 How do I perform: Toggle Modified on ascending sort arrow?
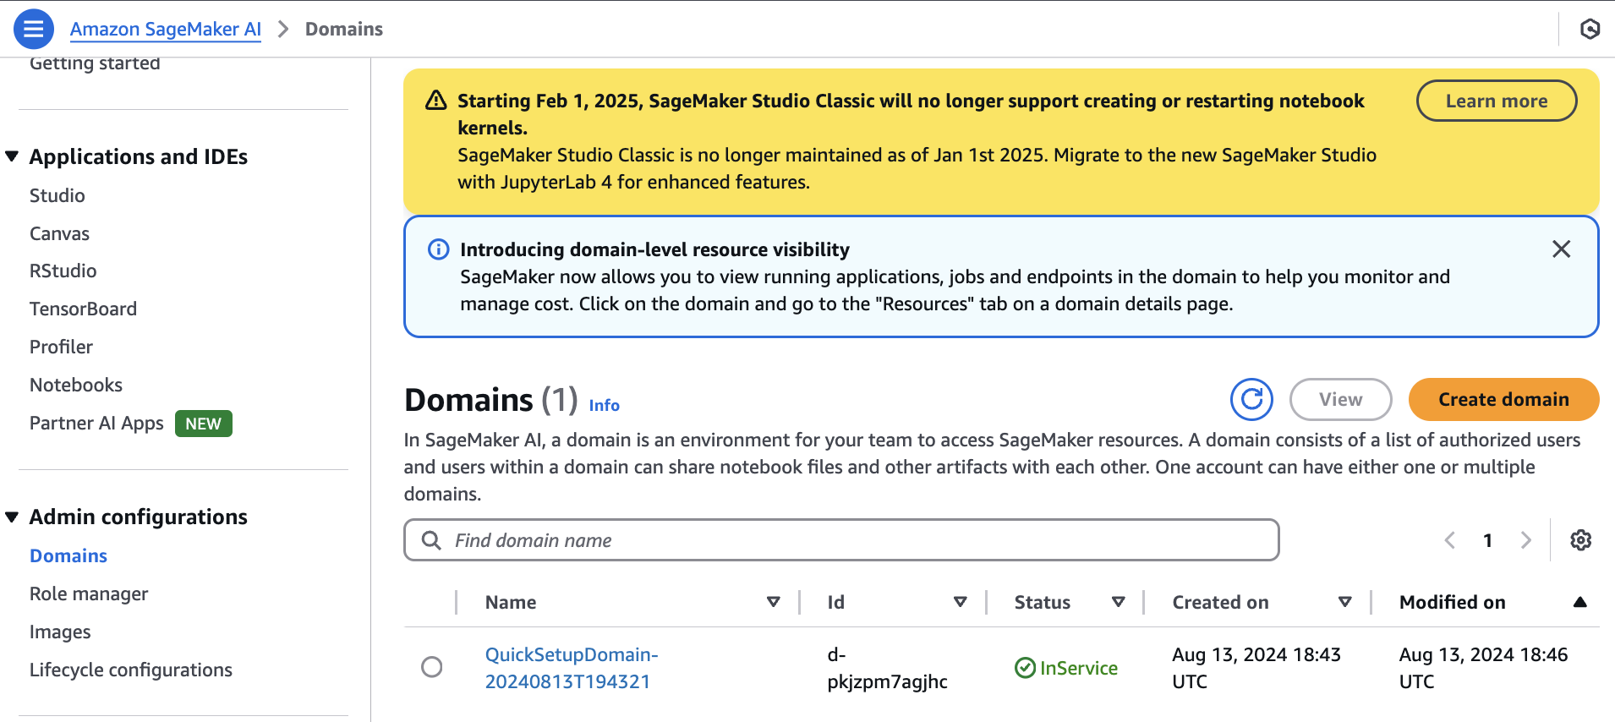(1579, 602)
